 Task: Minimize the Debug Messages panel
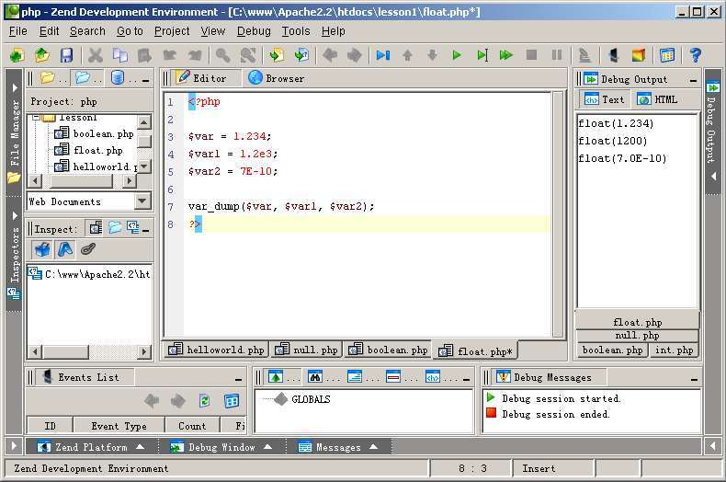point(694,380)
